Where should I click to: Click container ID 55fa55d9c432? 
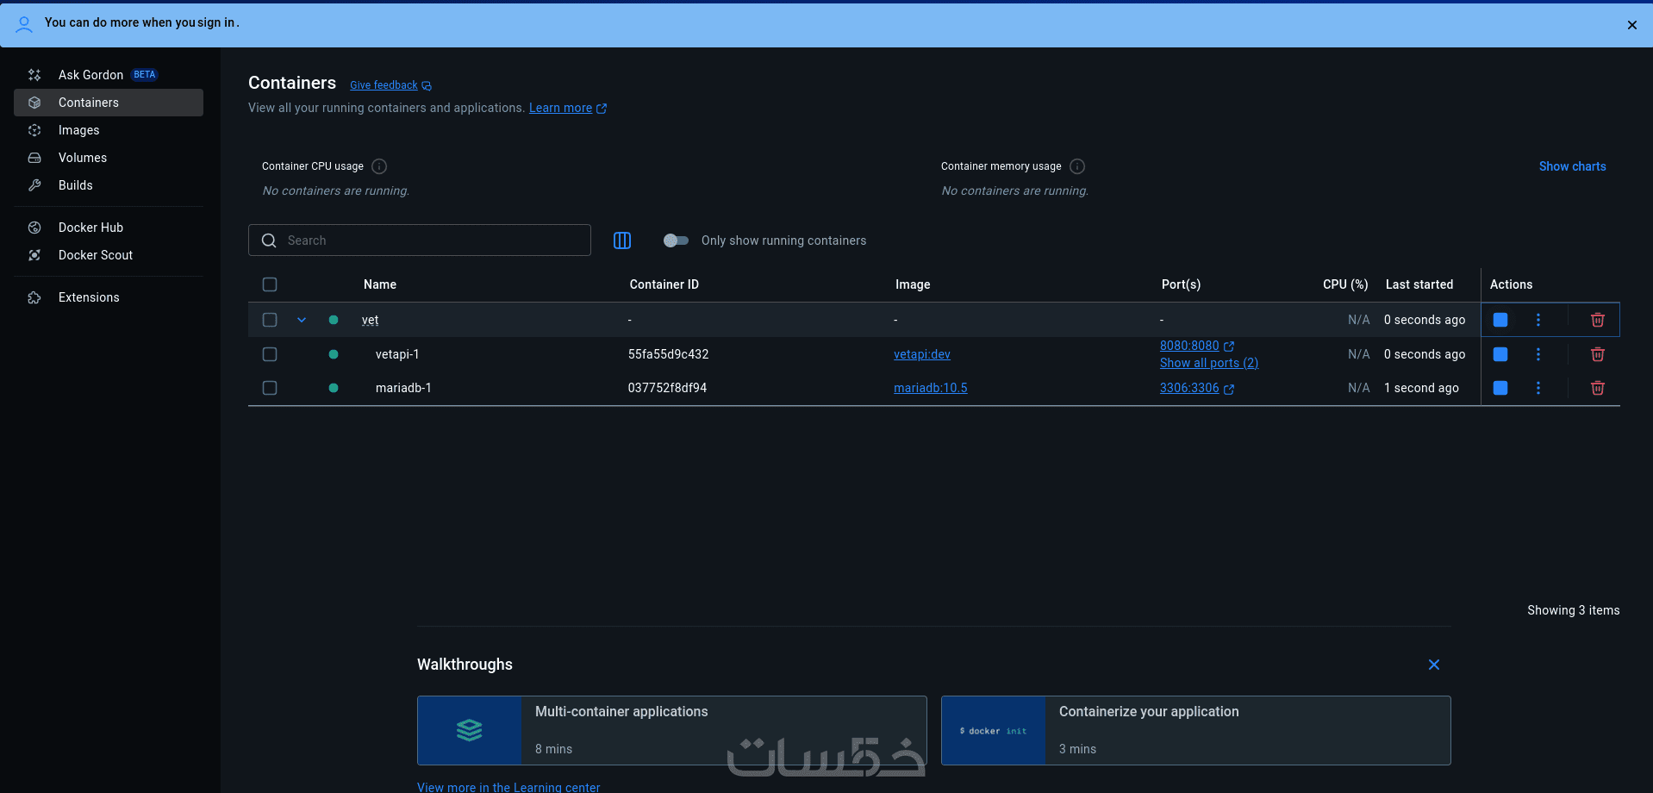(669, 354)
